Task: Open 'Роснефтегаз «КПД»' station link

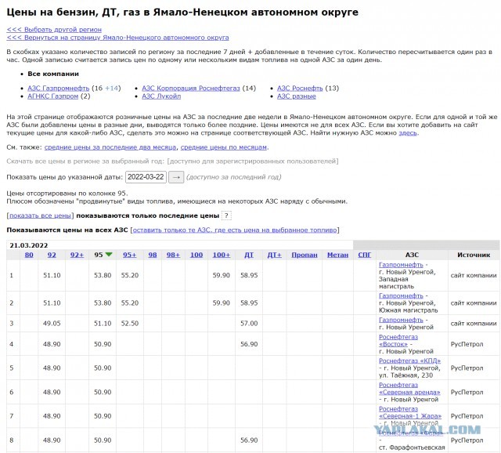Action: 409,361
